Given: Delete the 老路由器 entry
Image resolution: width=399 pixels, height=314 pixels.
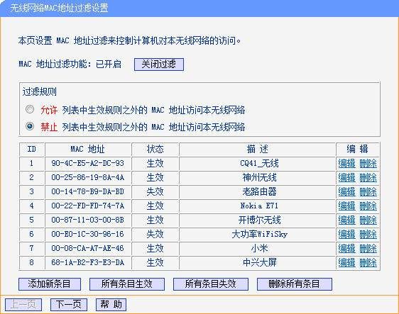Looking at the screenshot, I should tap(368, 192).
